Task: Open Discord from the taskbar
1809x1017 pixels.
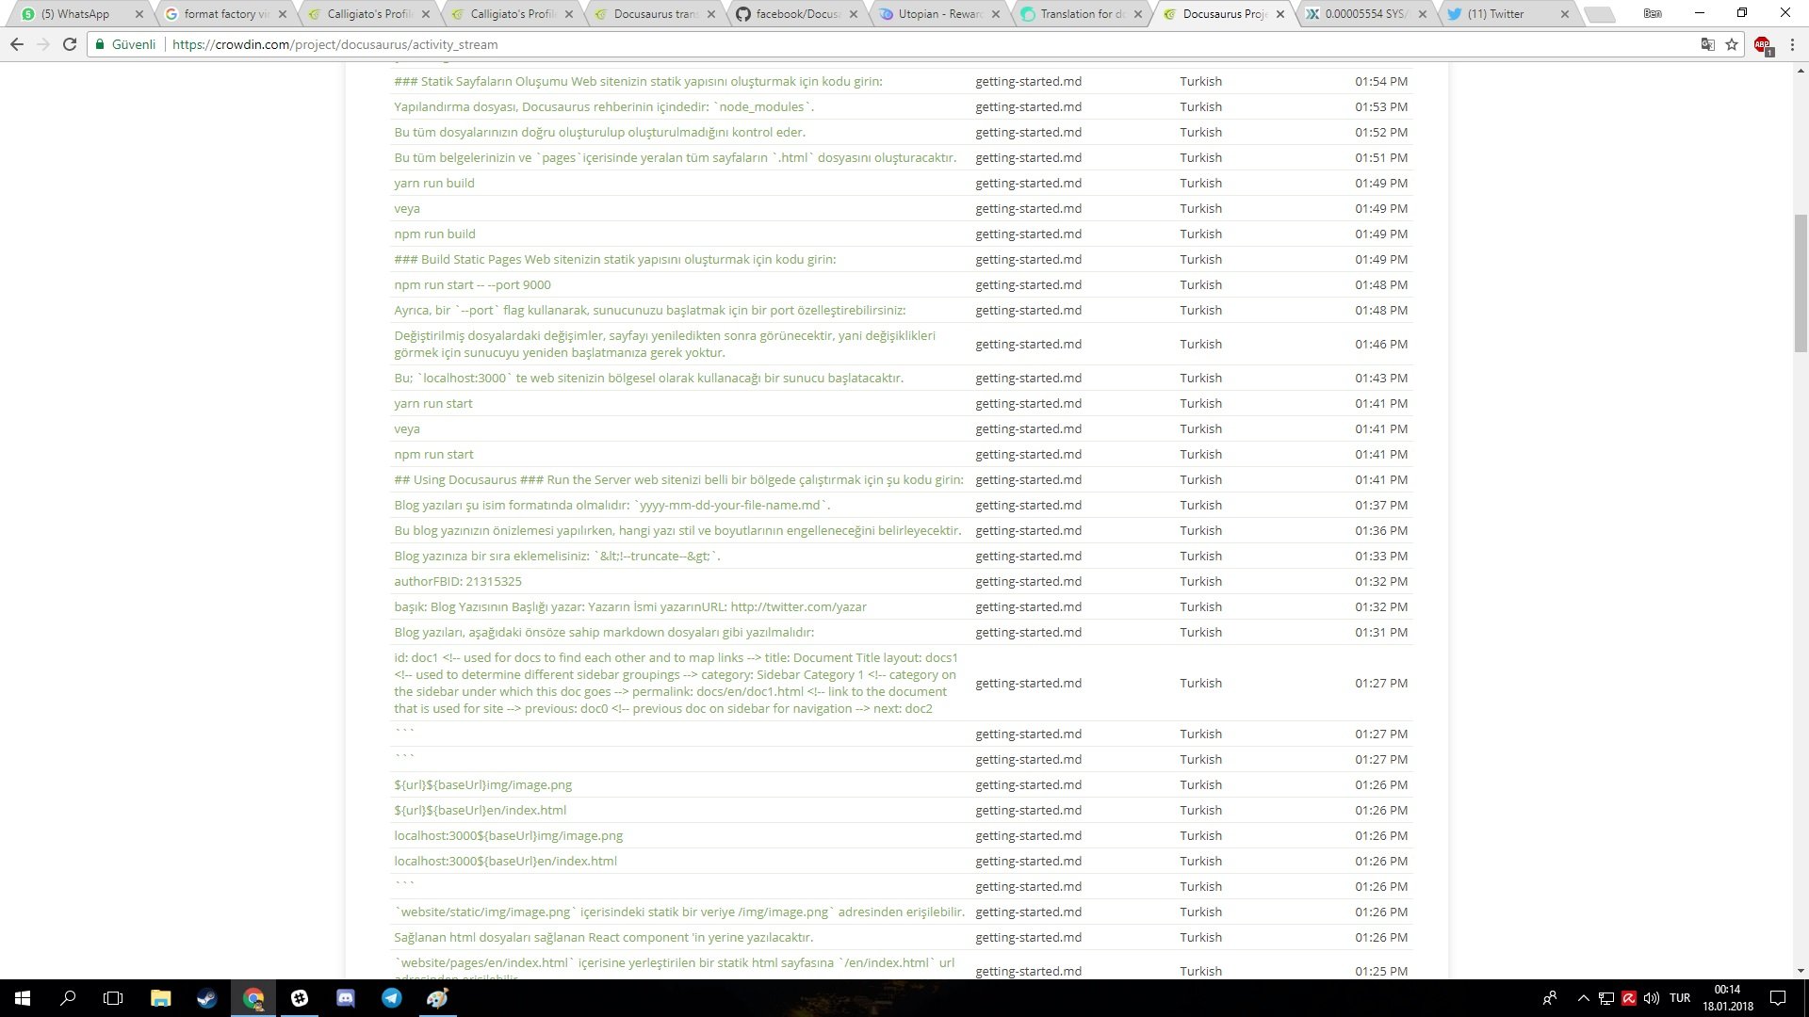Action: point(345,998)
